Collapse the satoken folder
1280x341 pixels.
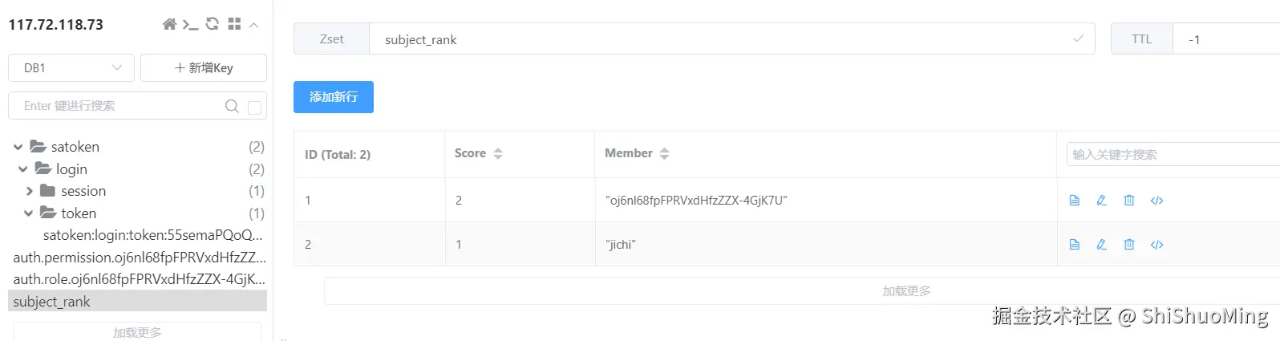[18, 147]
